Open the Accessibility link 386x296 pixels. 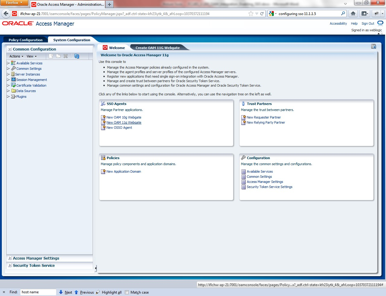[x=338, y=23]
